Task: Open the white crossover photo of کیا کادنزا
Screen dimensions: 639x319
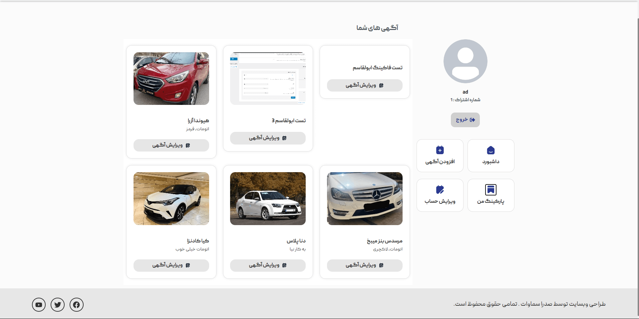Action: [171, 198]
